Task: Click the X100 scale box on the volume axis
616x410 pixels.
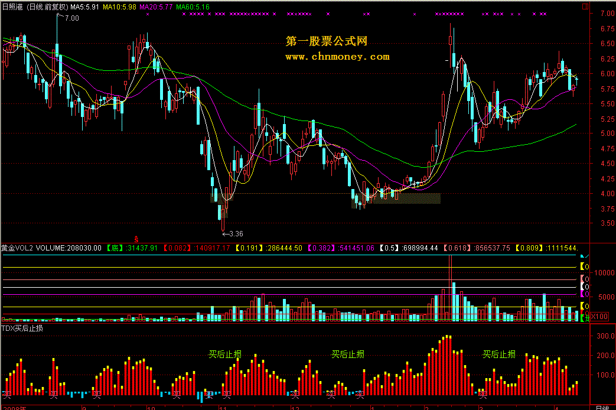Action: coord(599,317)
